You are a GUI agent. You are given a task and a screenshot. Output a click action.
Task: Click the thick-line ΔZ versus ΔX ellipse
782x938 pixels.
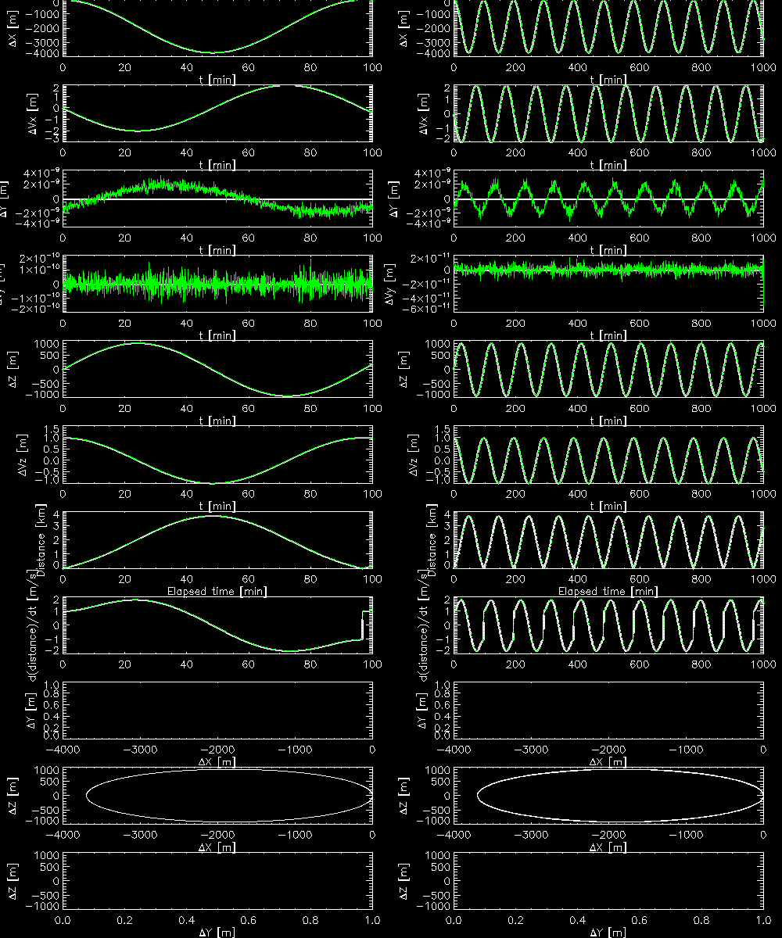pyautogui.click(x=620, y=796)
